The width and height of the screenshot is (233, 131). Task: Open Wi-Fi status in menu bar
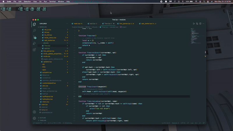[196, 1]
